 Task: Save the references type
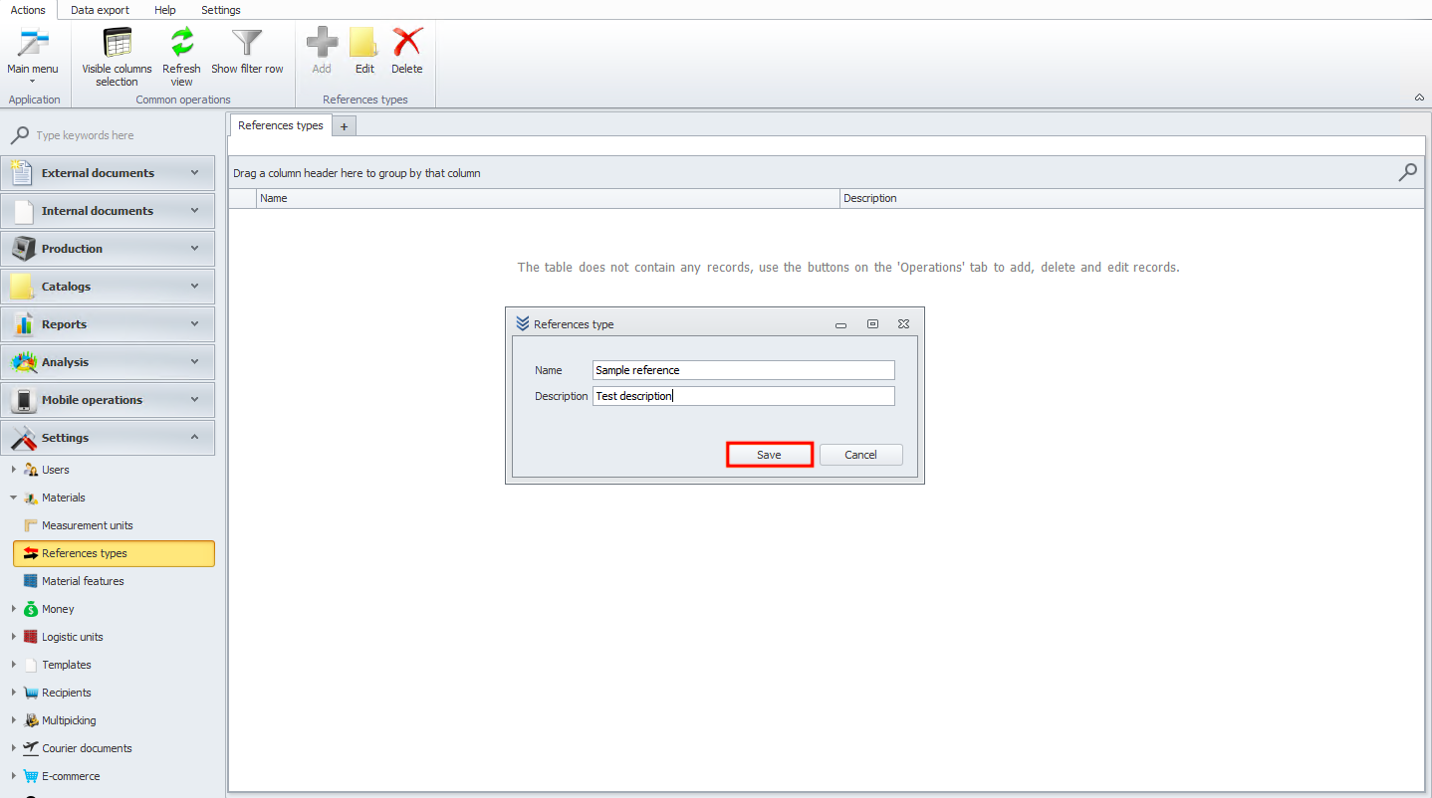click(769, 455)
